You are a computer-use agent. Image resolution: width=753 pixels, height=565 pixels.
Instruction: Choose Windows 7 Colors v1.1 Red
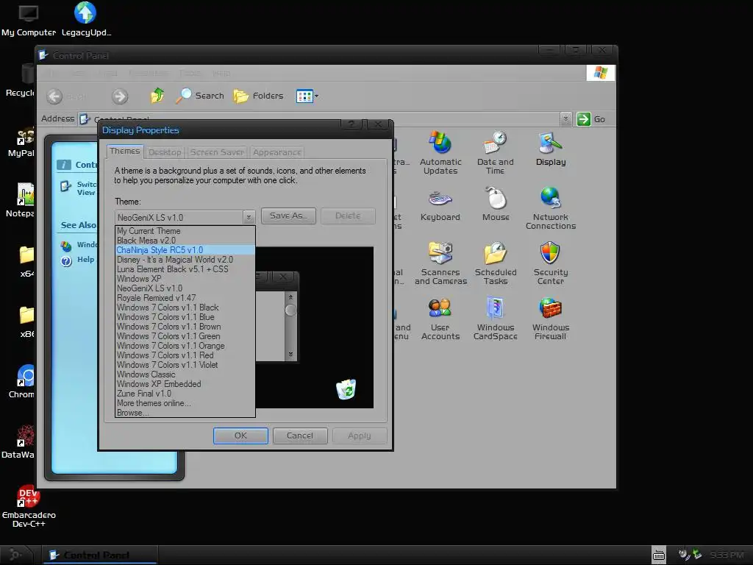pos(185,355)
